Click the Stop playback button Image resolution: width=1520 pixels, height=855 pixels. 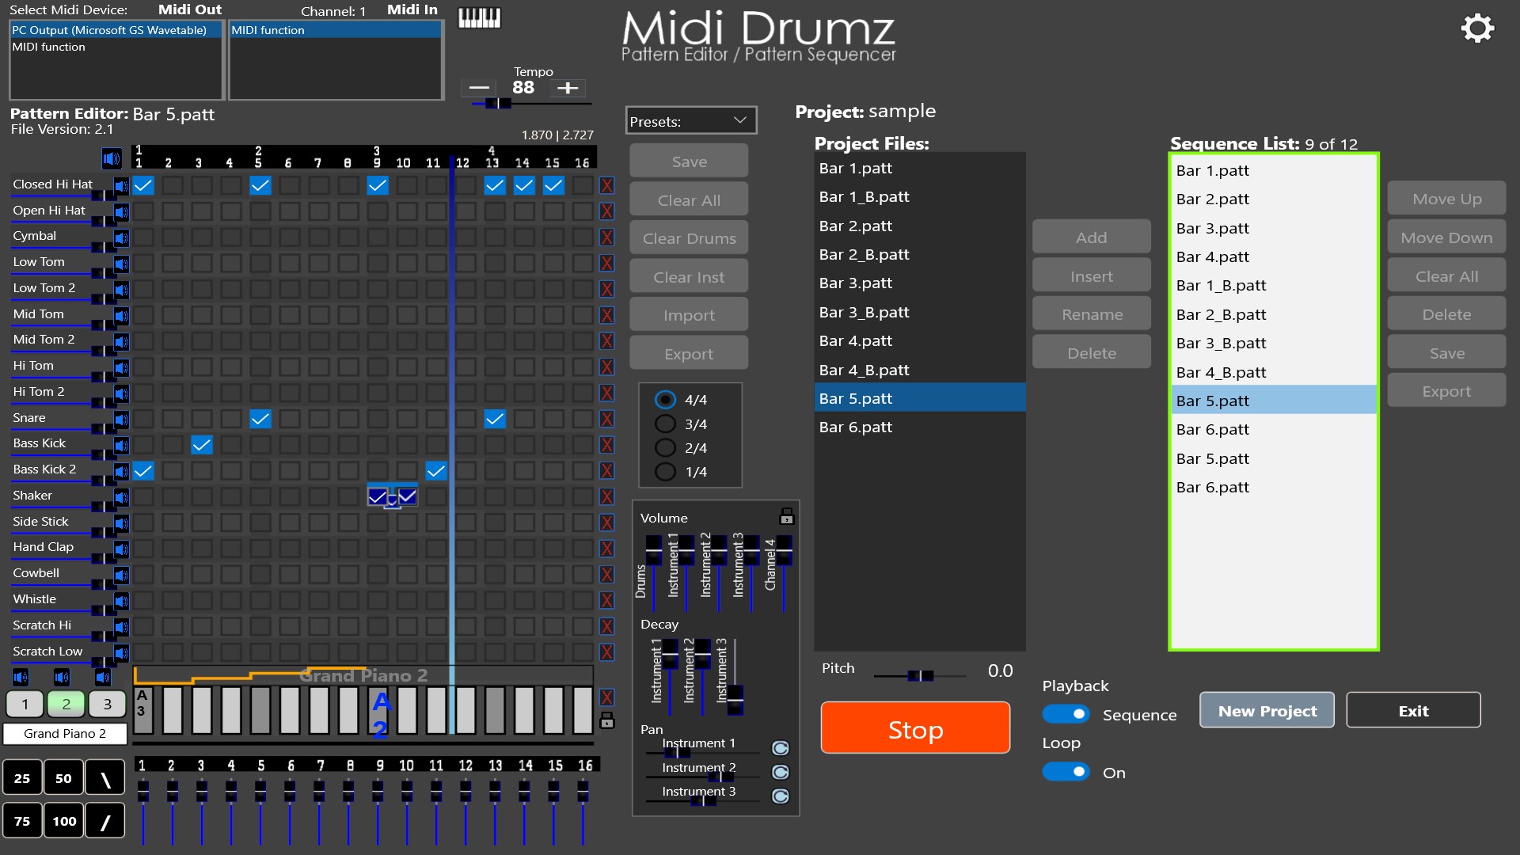pos(915,728)
